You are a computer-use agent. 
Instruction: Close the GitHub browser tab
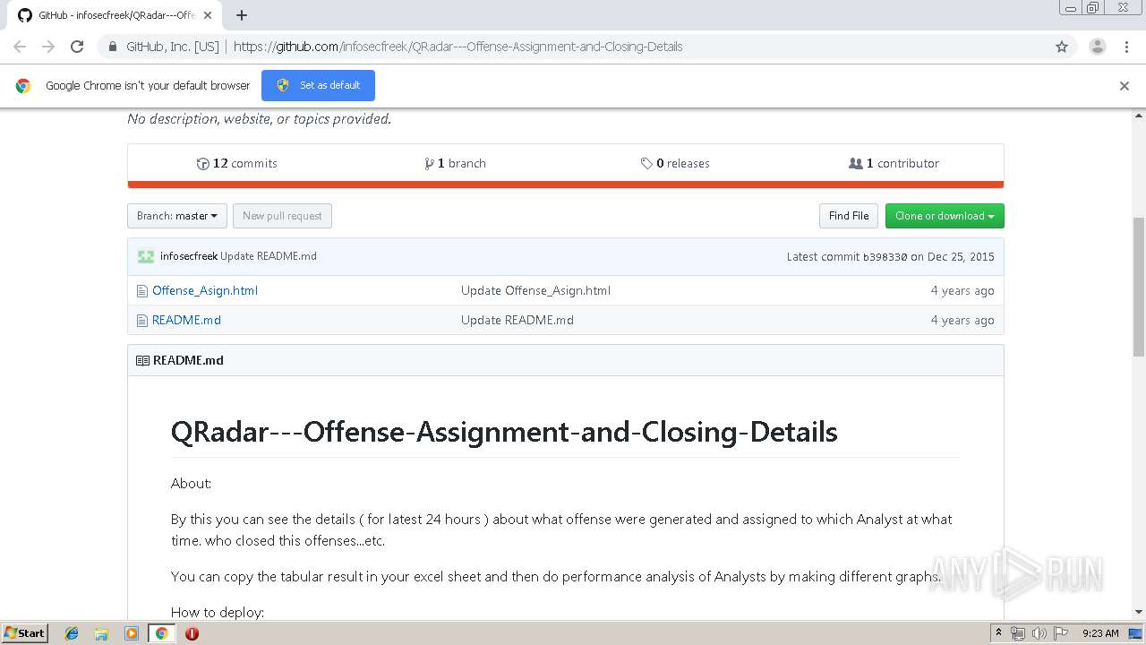tap(208, 15)
